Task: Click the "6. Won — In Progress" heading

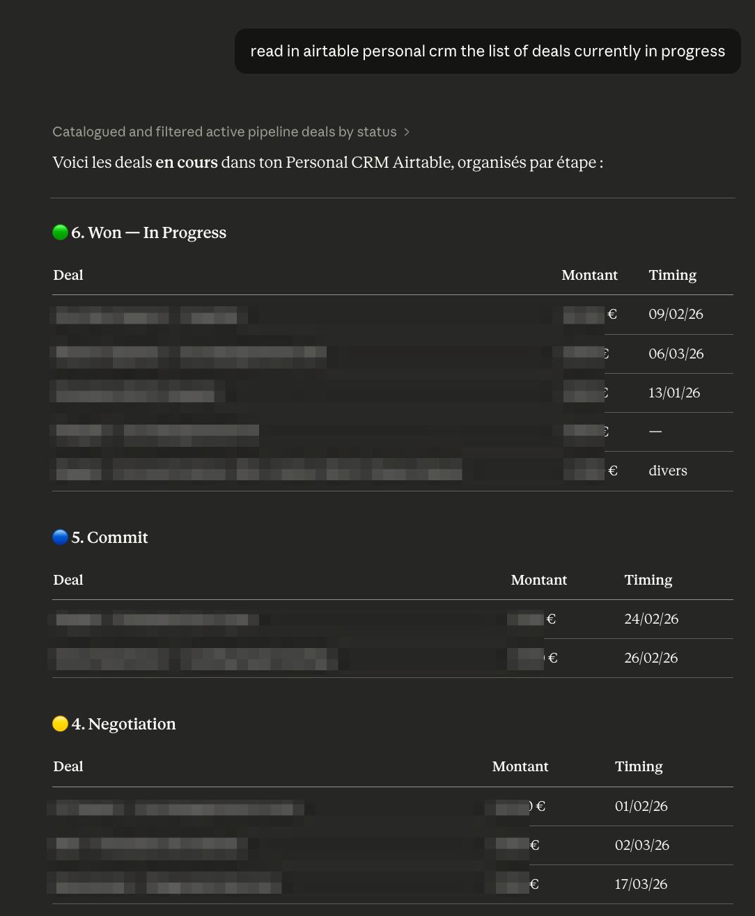Action: pyautogui.click(x=148, y=232)
